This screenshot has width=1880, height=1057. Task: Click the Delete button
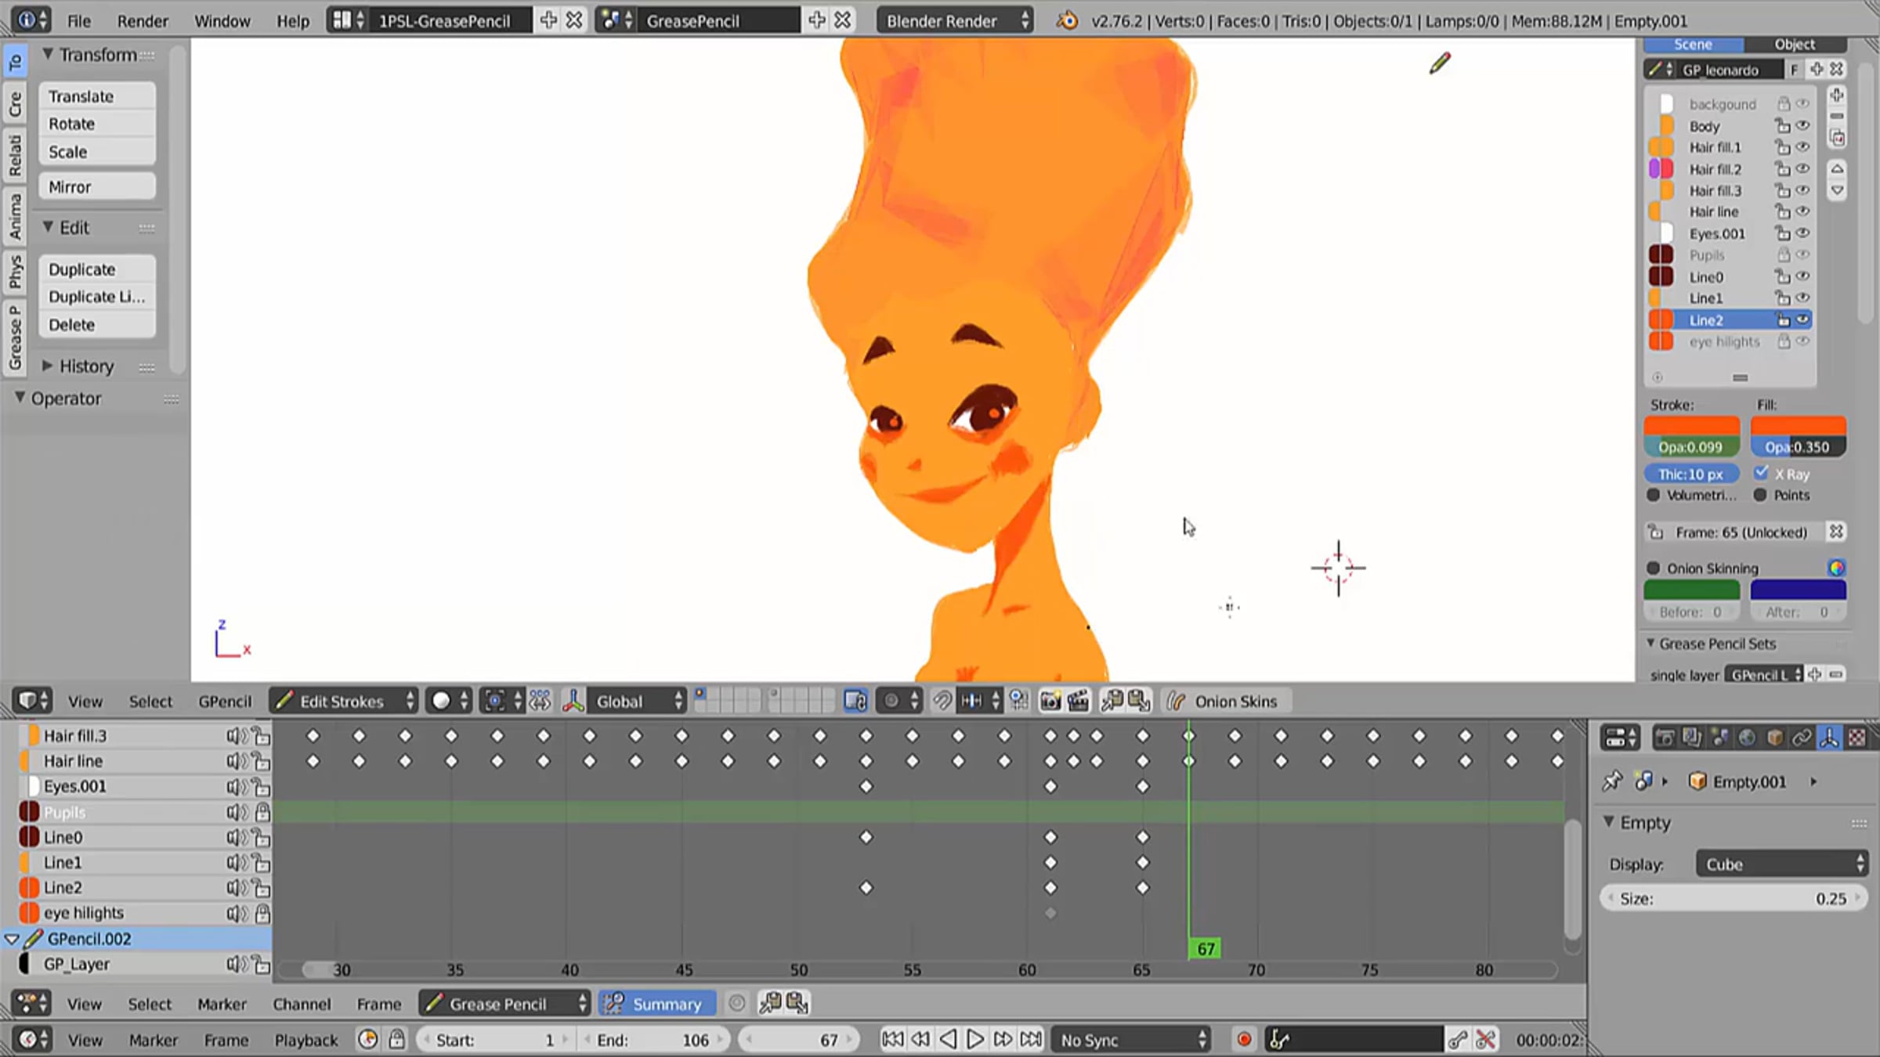tap(97, 324)
